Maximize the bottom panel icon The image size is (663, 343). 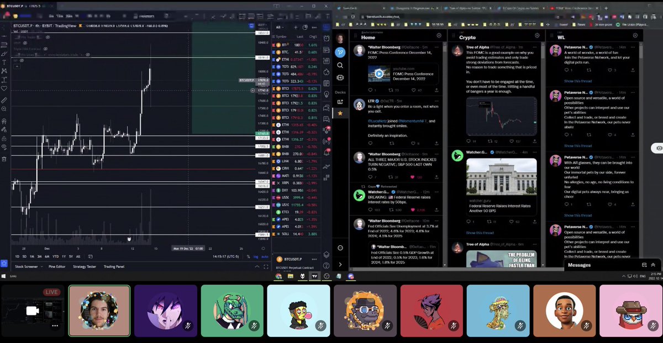tap(265, 266)
